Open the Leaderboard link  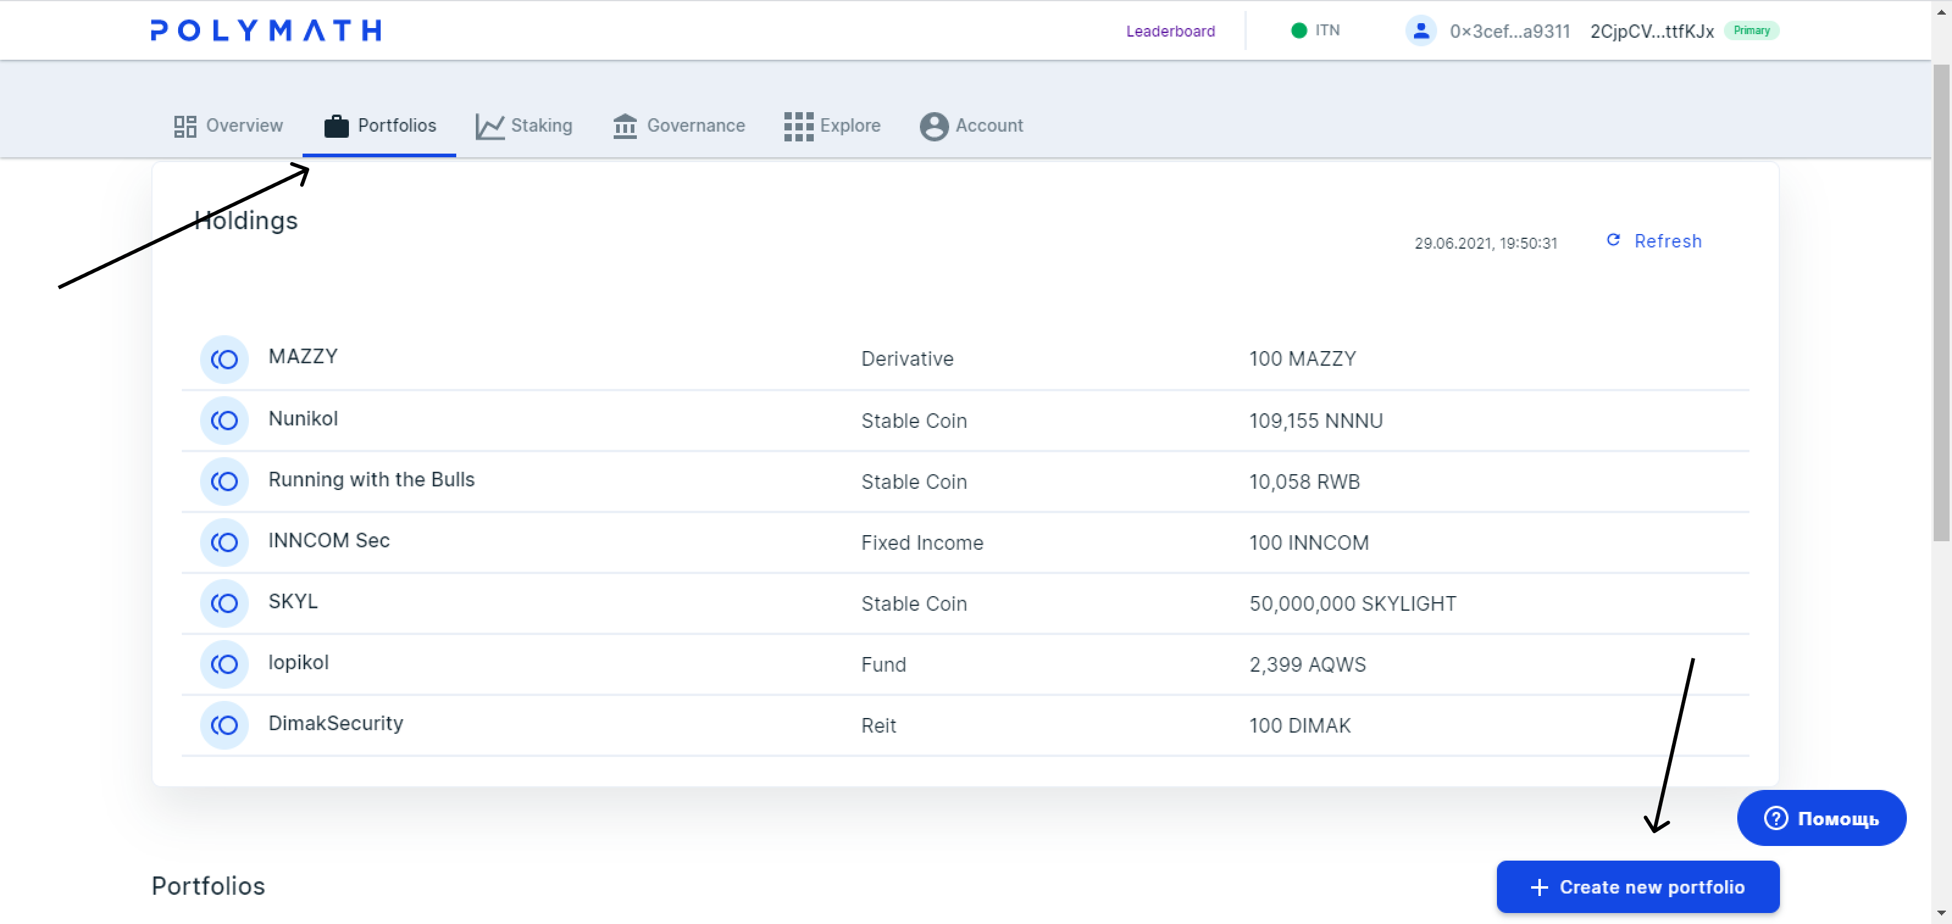(x=1170, y=31)
